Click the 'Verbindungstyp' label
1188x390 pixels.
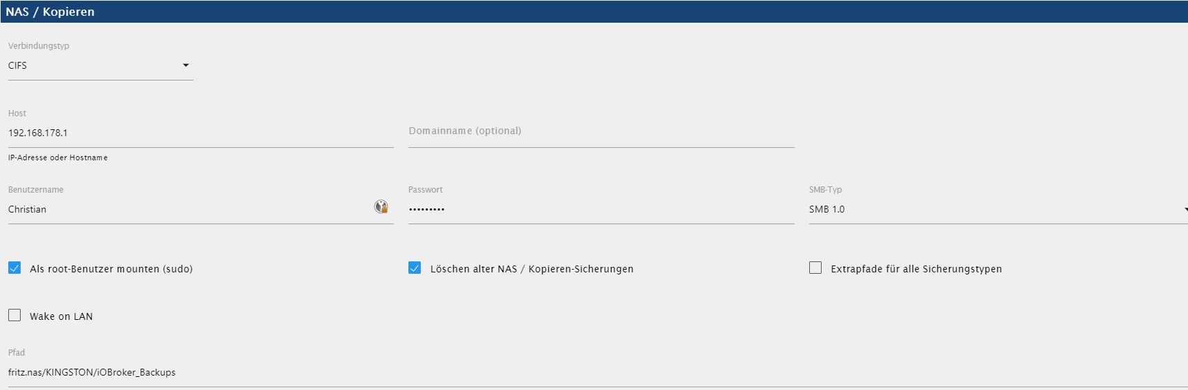pyautogui.click(x=39, y=45)
